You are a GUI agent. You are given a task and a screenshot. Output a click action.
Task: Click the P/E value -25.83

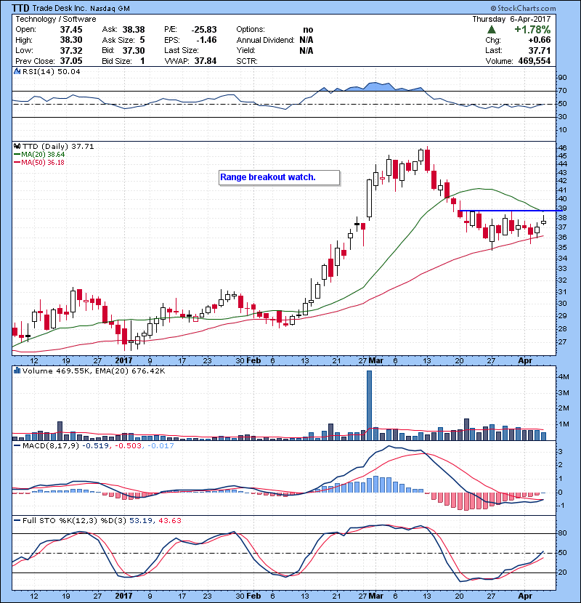[204, 30]
